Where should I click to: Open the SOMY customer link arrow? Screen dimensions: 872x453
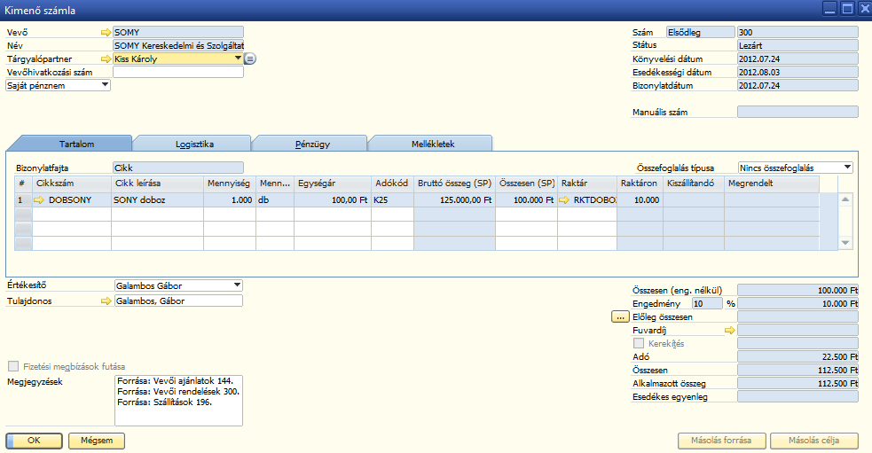pyautogui.click(x=106, y=32)
